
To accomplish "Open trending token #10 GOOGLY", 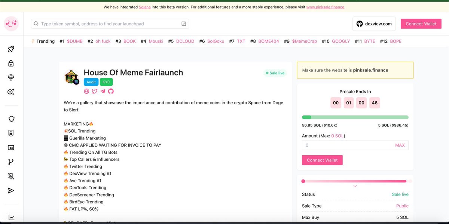I will (341, 41).
